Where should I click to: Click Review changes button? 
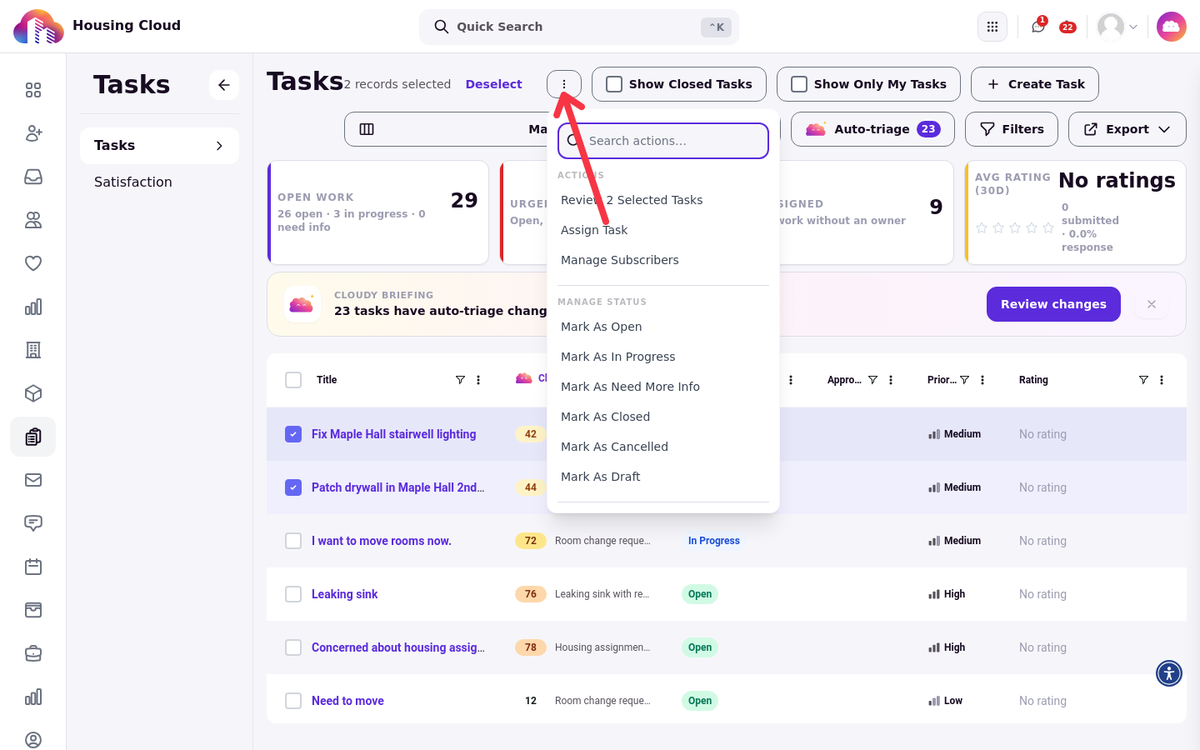pyautogui.click(x=1053, y=304)
